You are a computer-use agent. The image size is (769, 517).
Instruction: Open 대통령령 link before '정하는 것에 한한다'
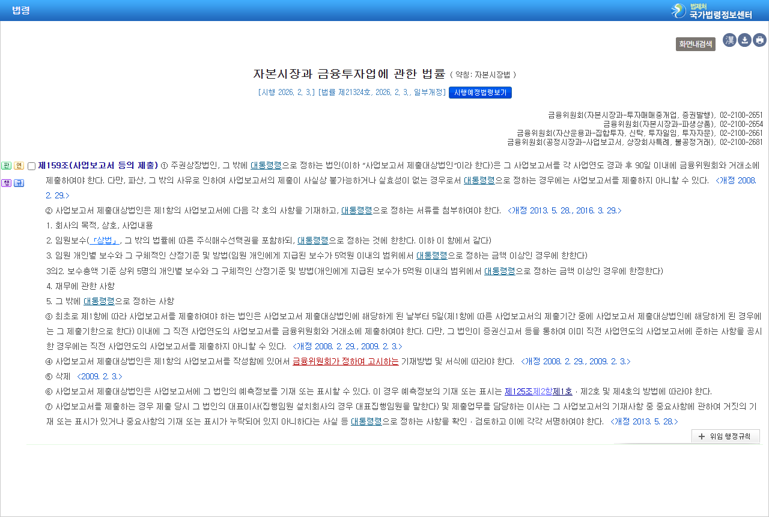(x=313, y=240)
